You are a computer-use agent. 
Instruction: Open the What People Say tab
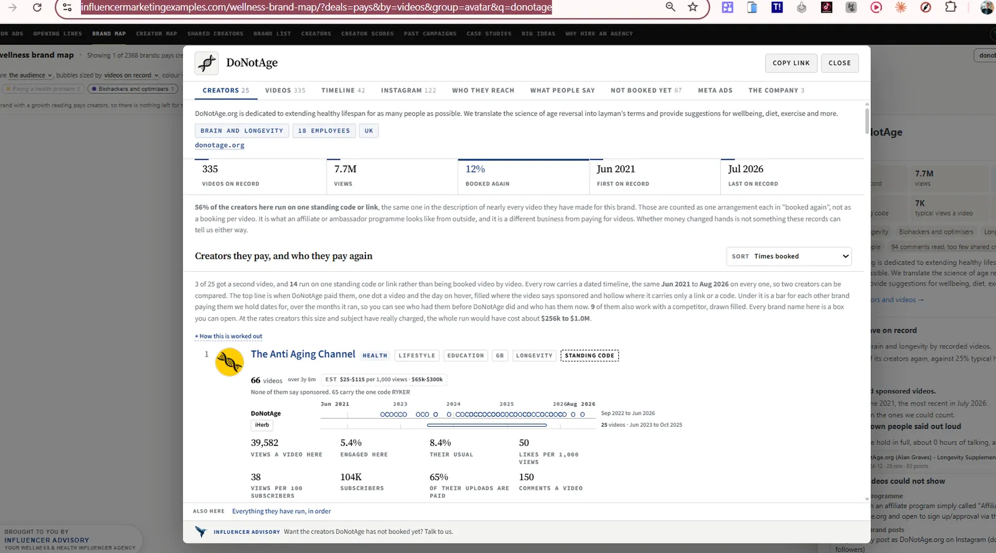562,91
